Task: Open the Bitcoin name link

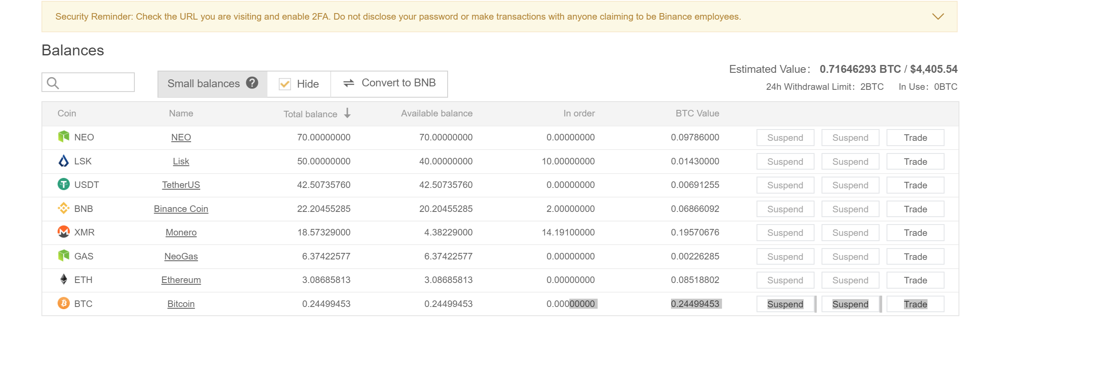Action: [x=181, y=304]
